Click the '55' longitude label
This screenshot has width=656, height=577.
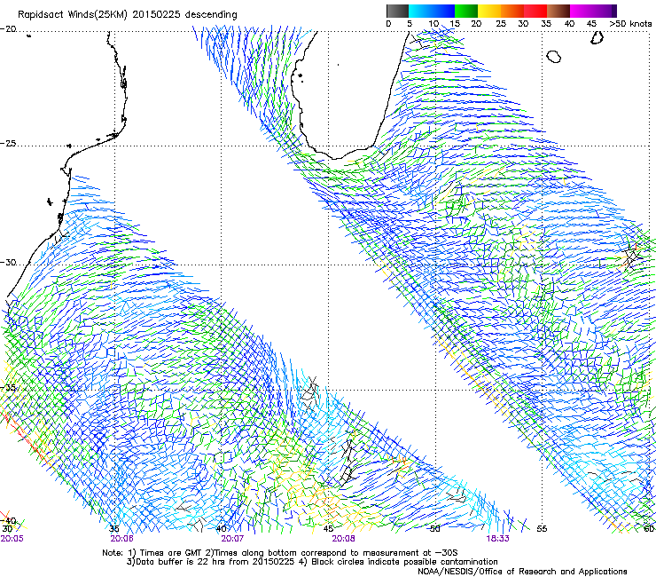point(542,529)
